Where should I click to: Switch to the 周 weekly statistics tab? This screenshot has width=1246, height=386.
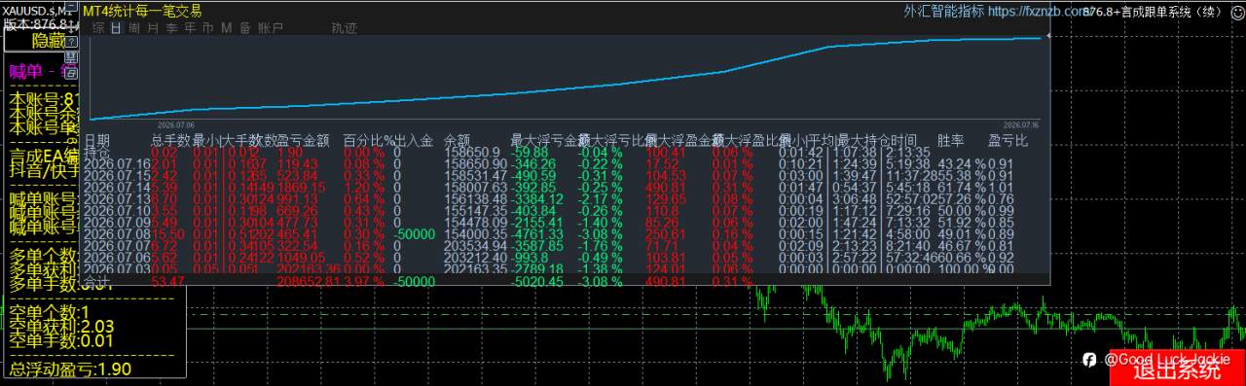(x=134, y=28)
